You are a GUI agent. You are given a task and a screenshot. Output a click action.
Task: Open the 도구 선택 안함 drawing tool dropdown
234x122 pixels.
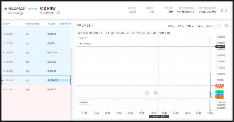coord(85,25)
